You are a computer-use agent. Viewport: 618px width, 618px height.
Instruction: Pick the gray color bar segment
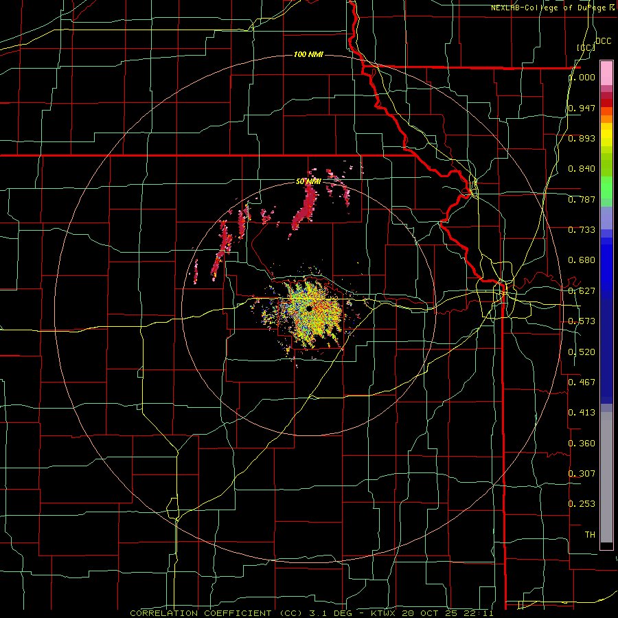click(x=606, y=477)
